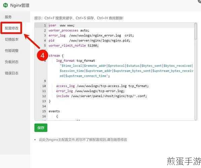
Task: Click line number 14 in gutter
Action: pyautogui.click(x=44, y=106)
